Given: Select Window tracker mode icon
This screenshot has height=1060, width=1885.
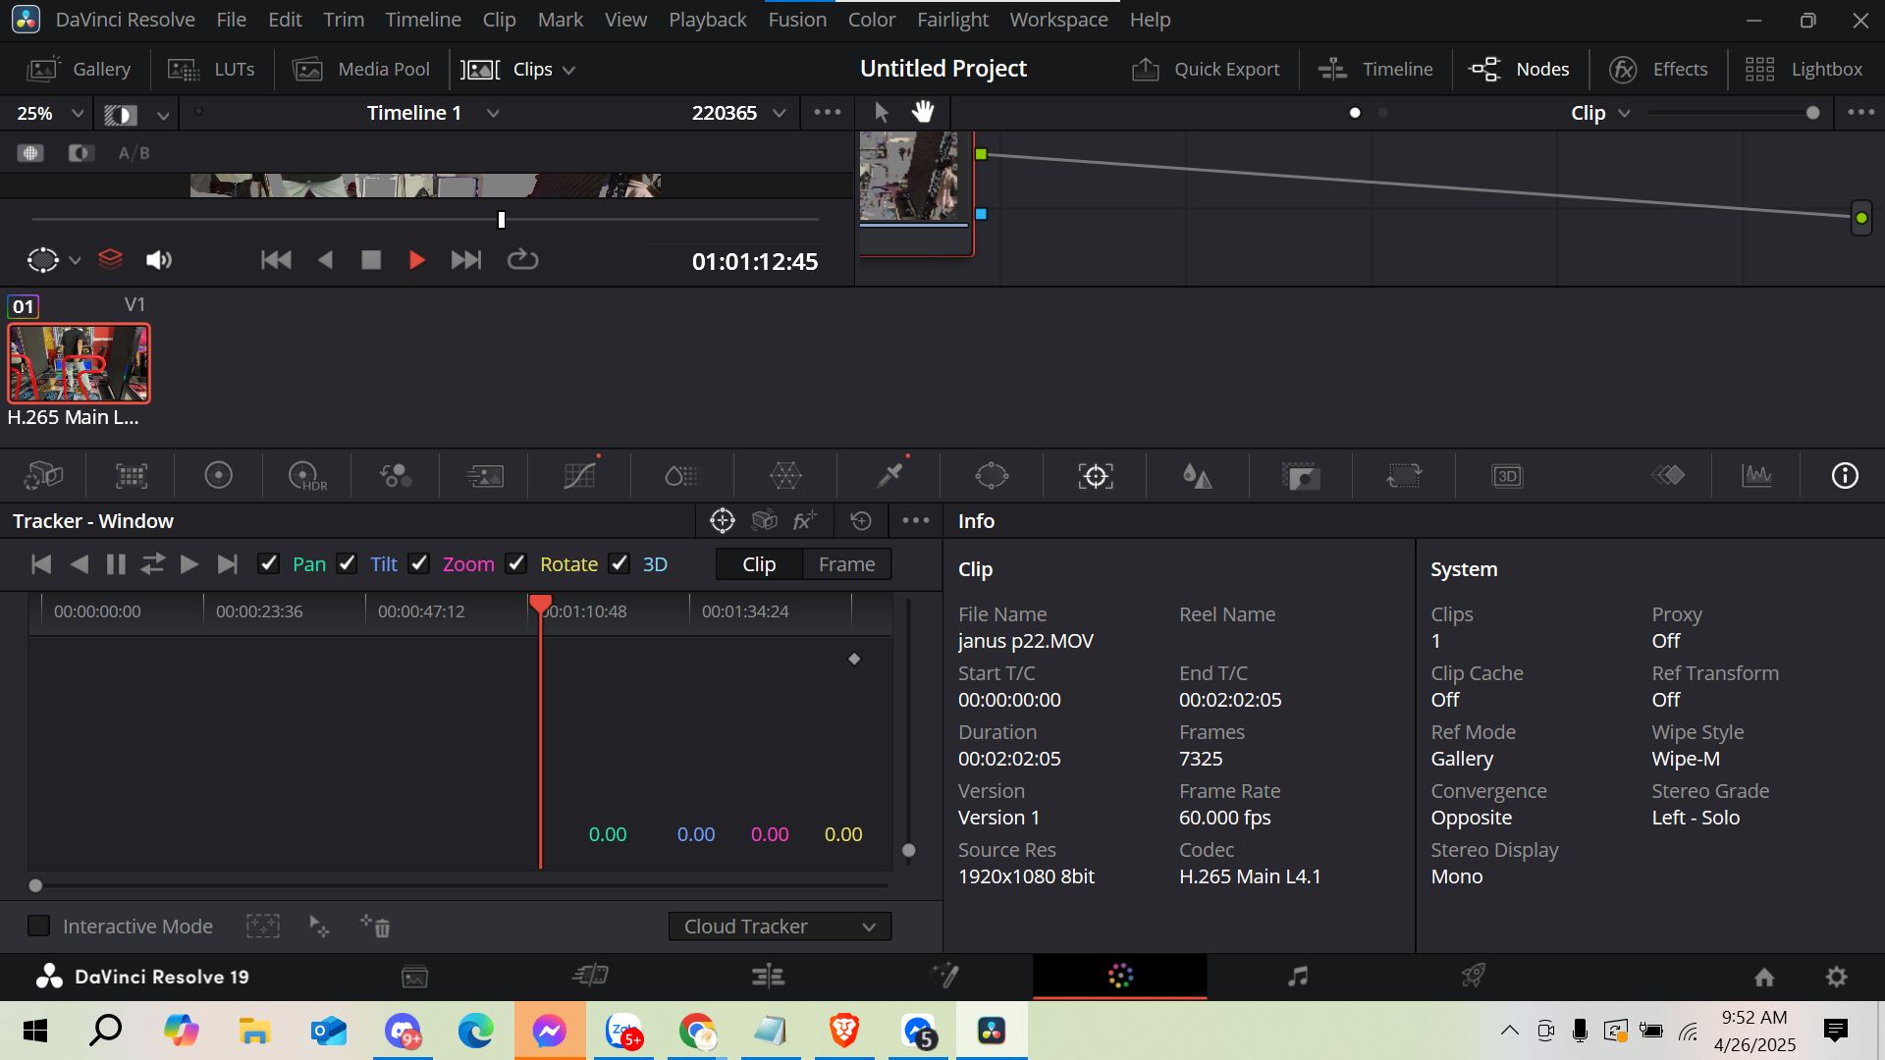Looking at the screenshot, I should [x=723, y=520].
